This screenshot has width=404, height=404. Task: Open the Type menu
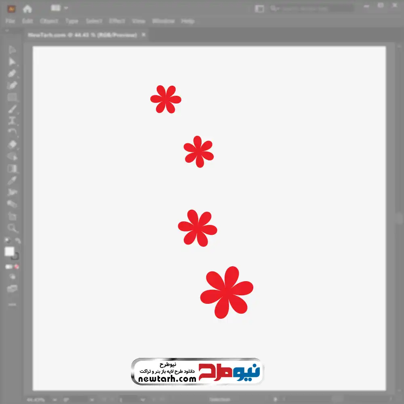72,21
